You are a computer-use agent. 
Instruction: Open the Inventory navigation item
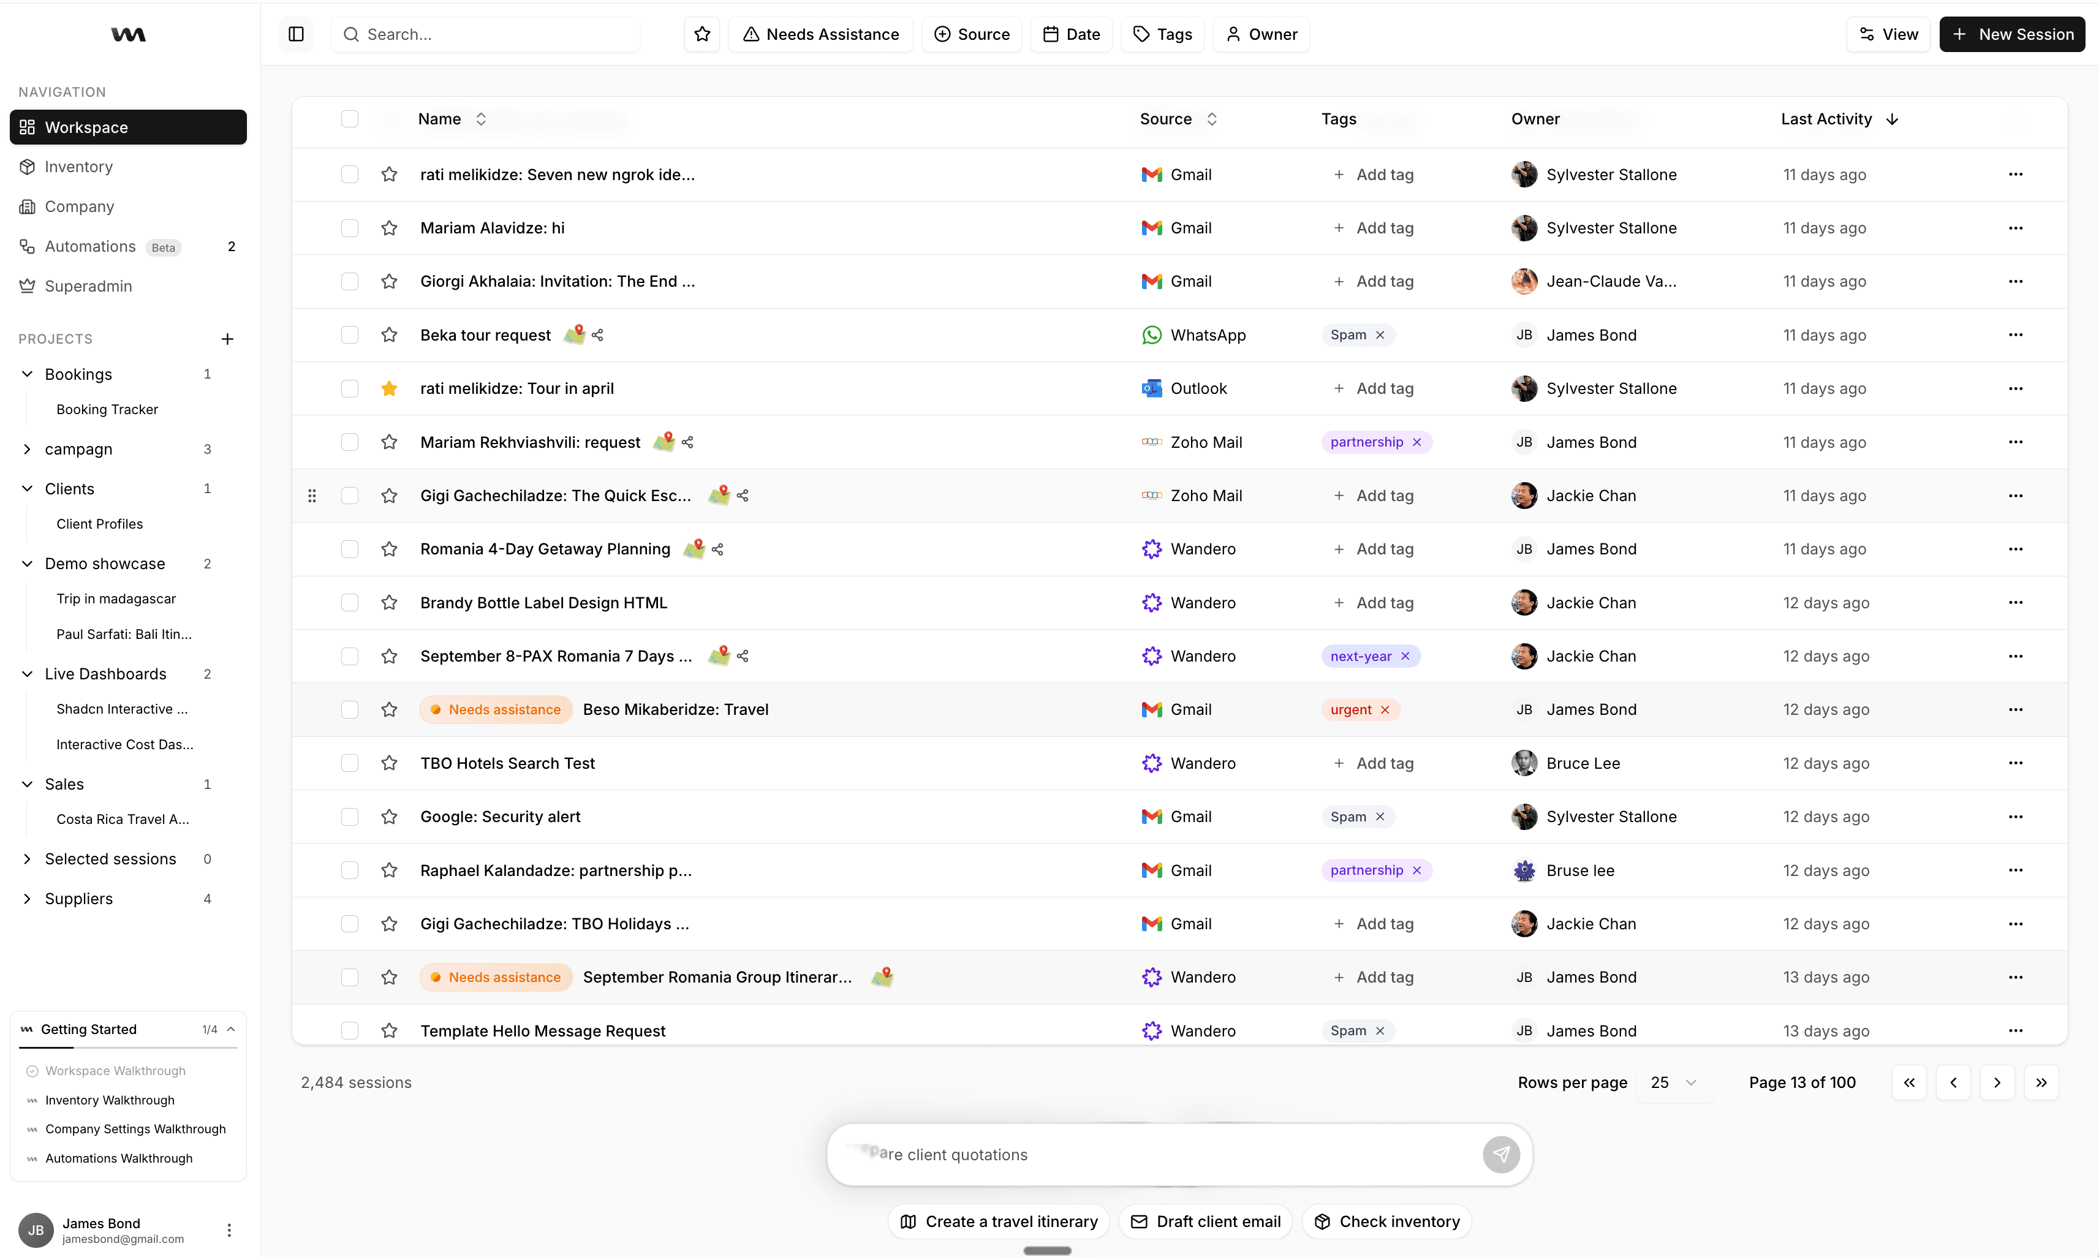click(128, 167)
